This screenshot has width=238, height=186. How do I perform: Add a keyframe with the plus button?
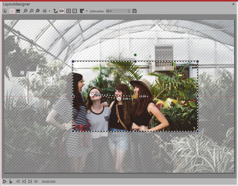(x=68, y=11)
